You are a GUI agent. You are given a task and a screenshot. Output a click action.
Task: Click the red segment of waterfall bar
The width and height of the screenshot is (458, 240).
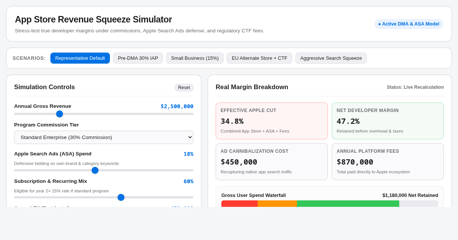239,203
